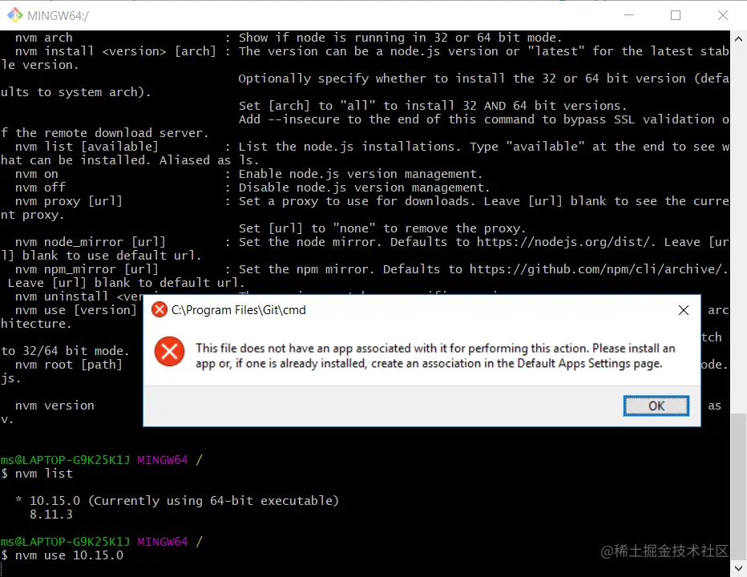747x577 pixels.
Task: Click '10.15.0 (Currently using 64-bit executable)' line
Action: [184, 500]
